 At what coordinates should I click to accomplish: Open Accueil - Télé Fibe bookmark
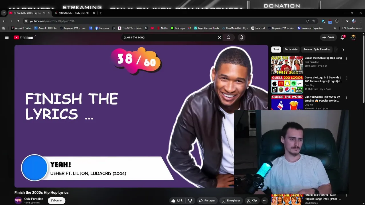click(x=45, y=28)
